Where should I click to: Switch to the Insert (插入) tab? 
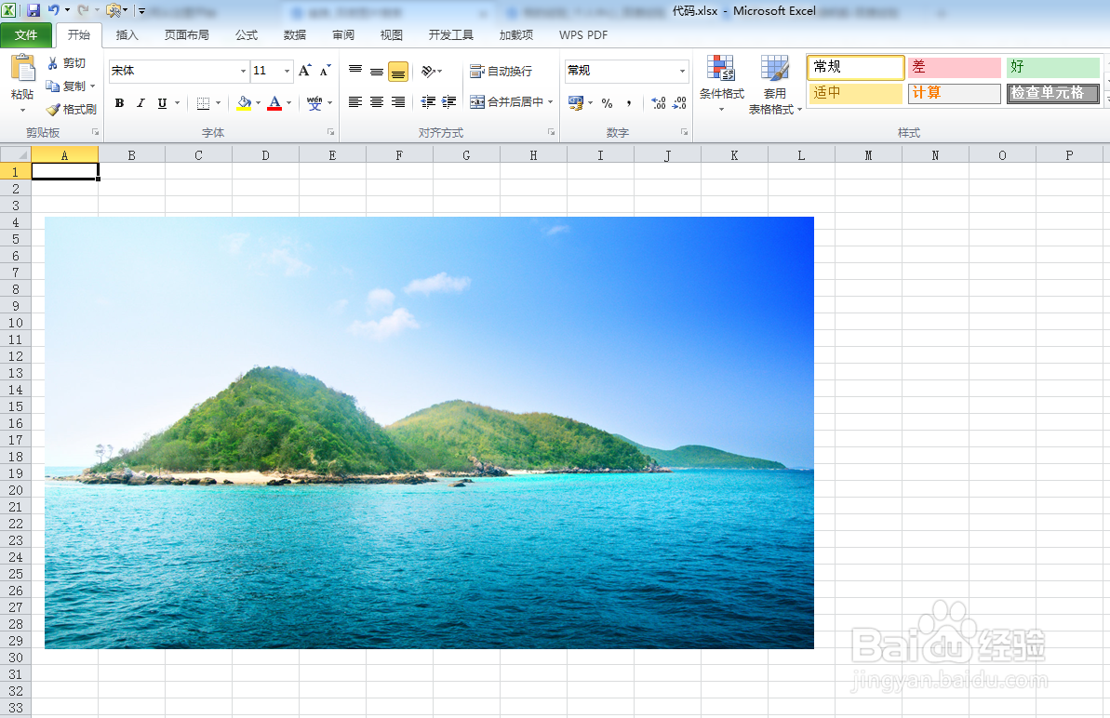127,34
